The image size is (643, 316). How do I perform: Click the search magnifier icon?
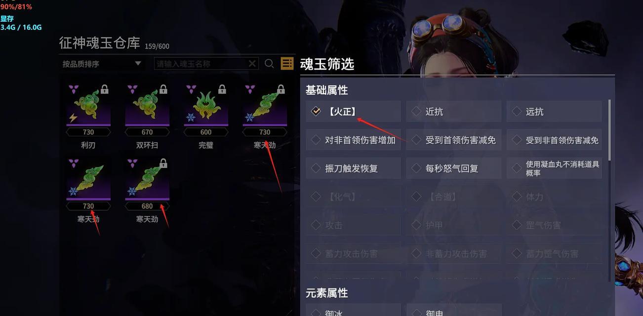point(269,64)
